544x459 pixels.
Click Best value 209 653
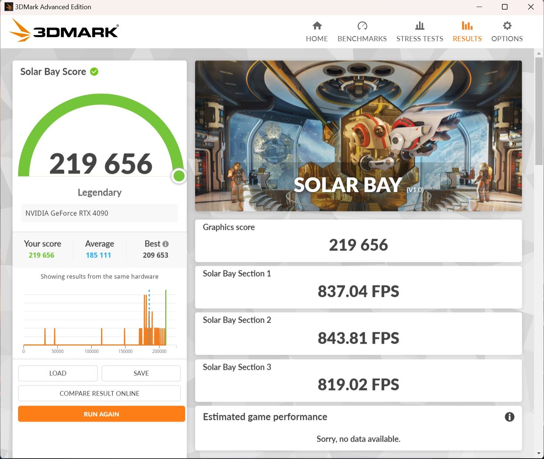click(x=156, y=255)
